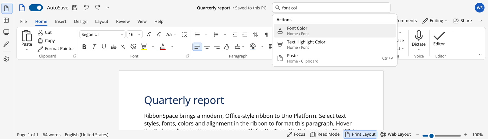The image size is (488, 139).
Task: Toggle Underline formatting
Action: [104, 47]
